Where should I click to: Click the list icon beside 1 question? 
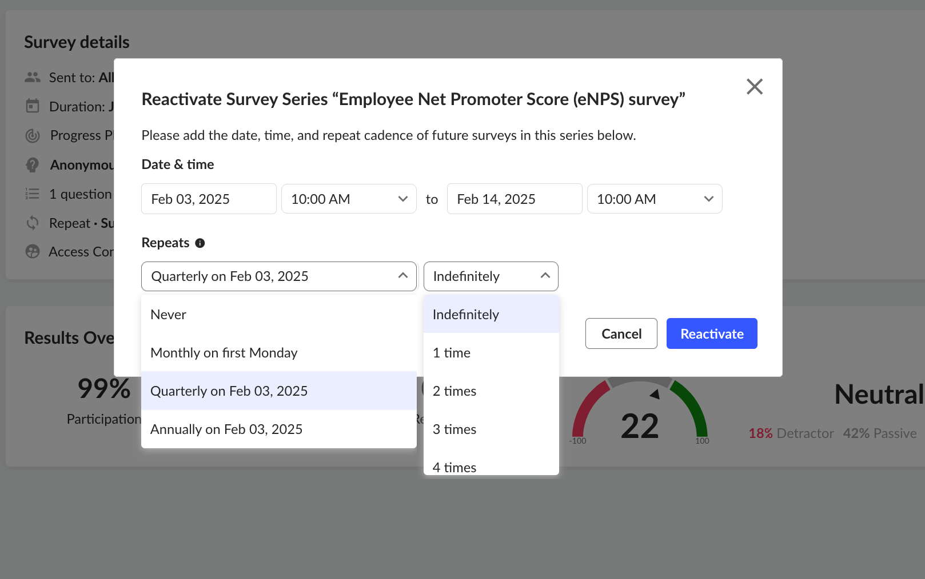pyautogui.click(x=33, y=194)
